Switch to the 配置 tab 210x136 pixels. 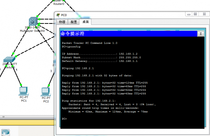[73, 22]
